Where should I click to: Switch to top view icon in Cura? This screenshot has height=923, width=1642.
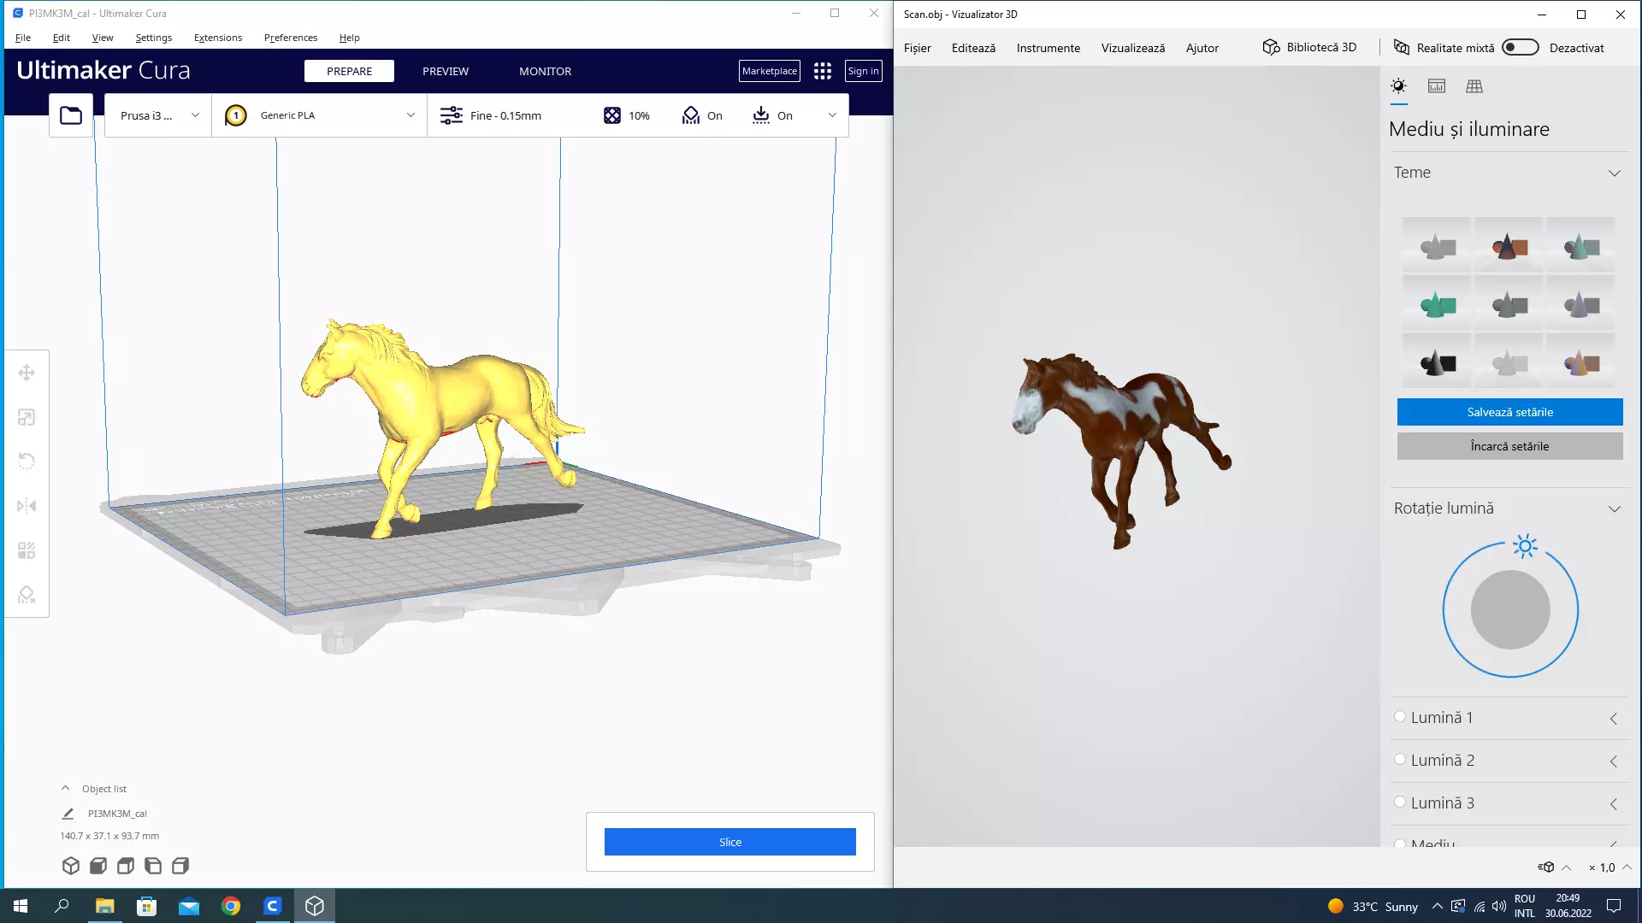tap(126, 866)
